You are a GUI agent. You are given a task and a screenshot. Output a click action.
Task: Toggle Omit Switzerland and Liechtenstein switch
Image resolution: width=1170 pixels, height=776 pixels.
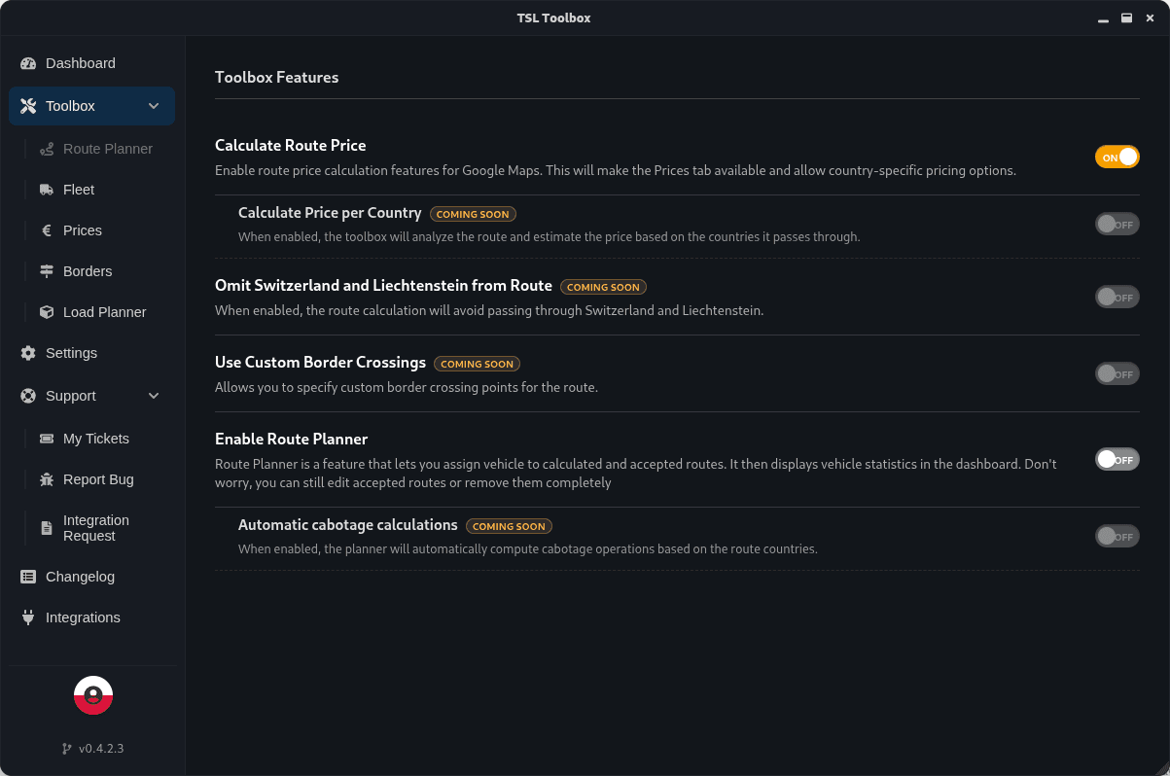pyautogui.click(x=1117, y=297)
